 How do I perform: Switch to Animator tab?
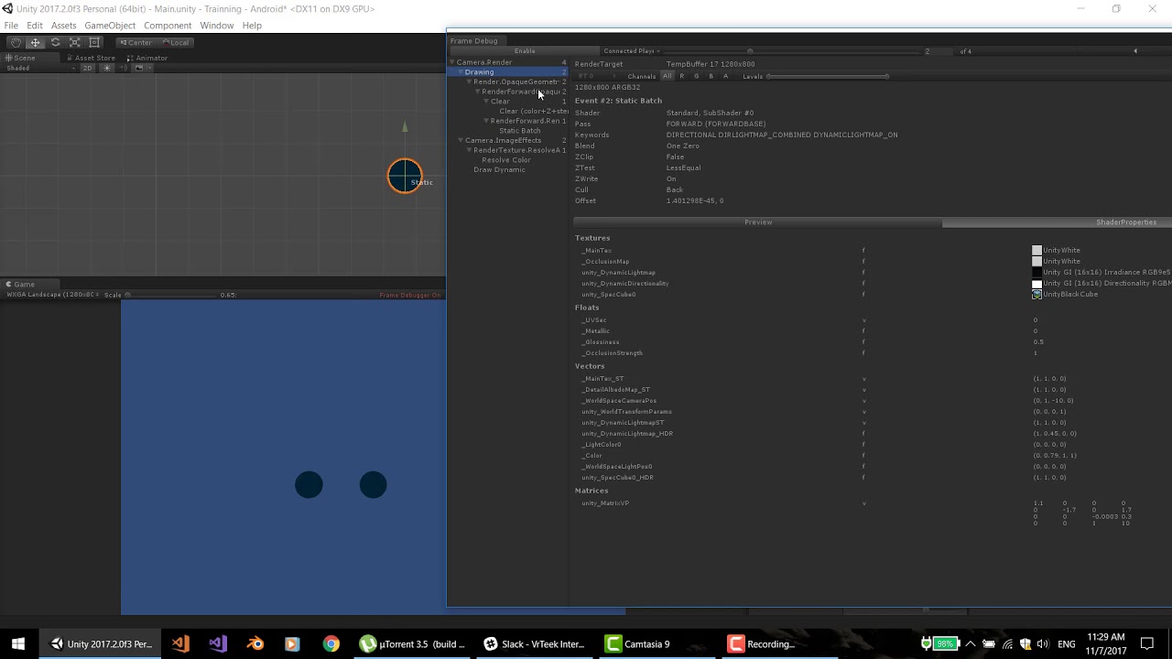click(x=147, y=58)
